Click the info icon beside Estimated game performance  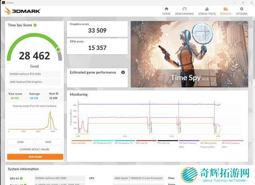point(123,73)
